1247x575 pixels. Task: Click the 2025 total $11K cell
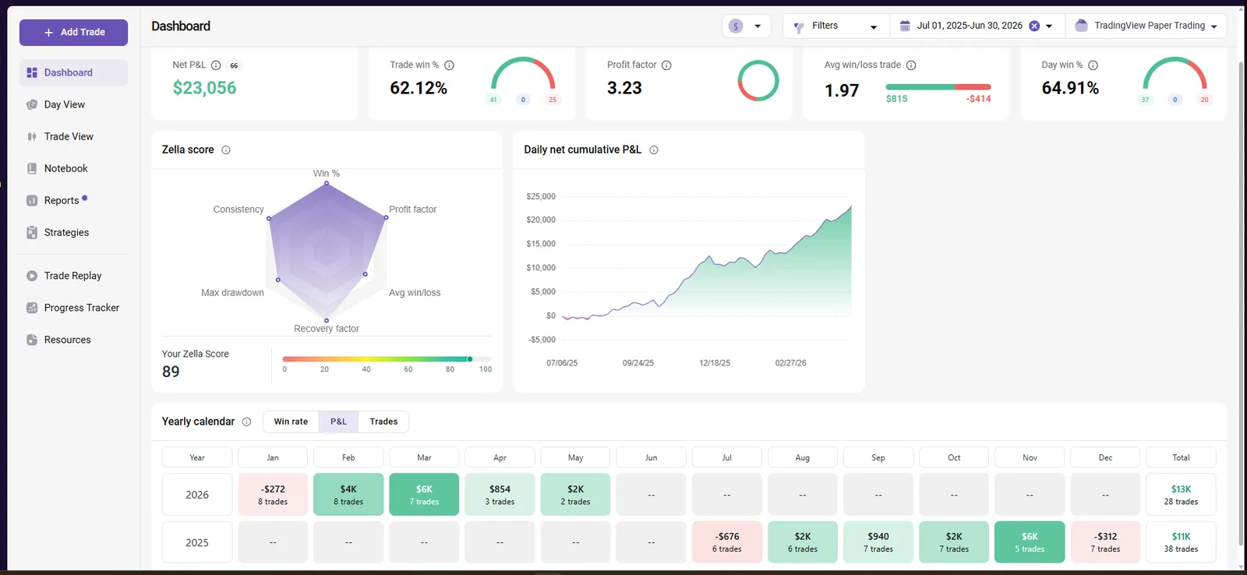point(1181,542)
